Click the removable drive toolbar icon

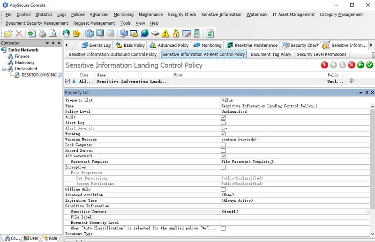tap(155, 33)
